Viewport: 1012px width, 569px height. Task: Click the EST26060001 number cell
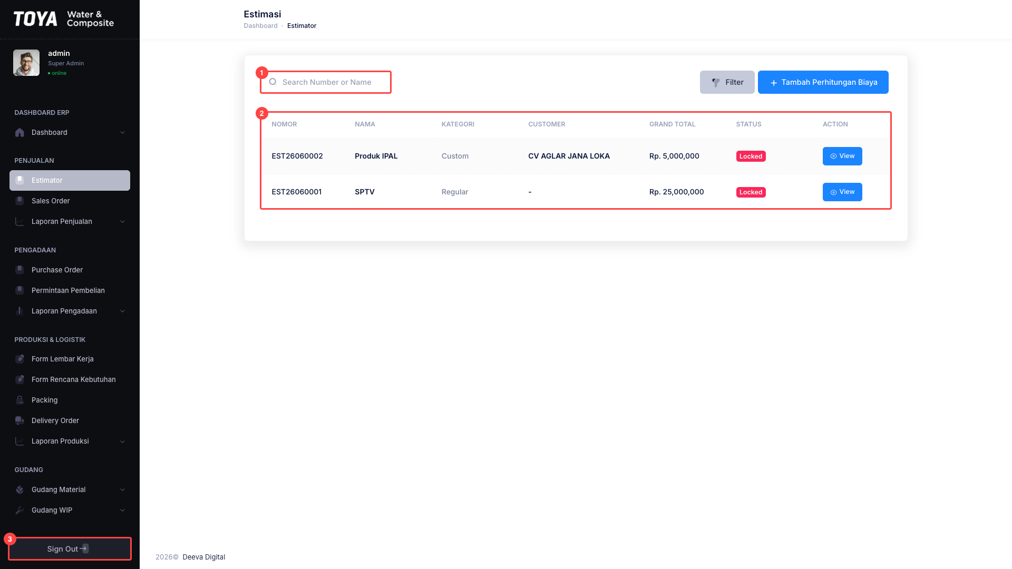(x=296, y=192)
